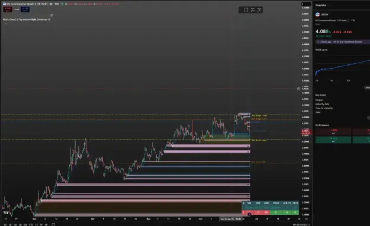Click the TICK header in the data table
This screenshot has width=370, height=226.
[295, 203]
